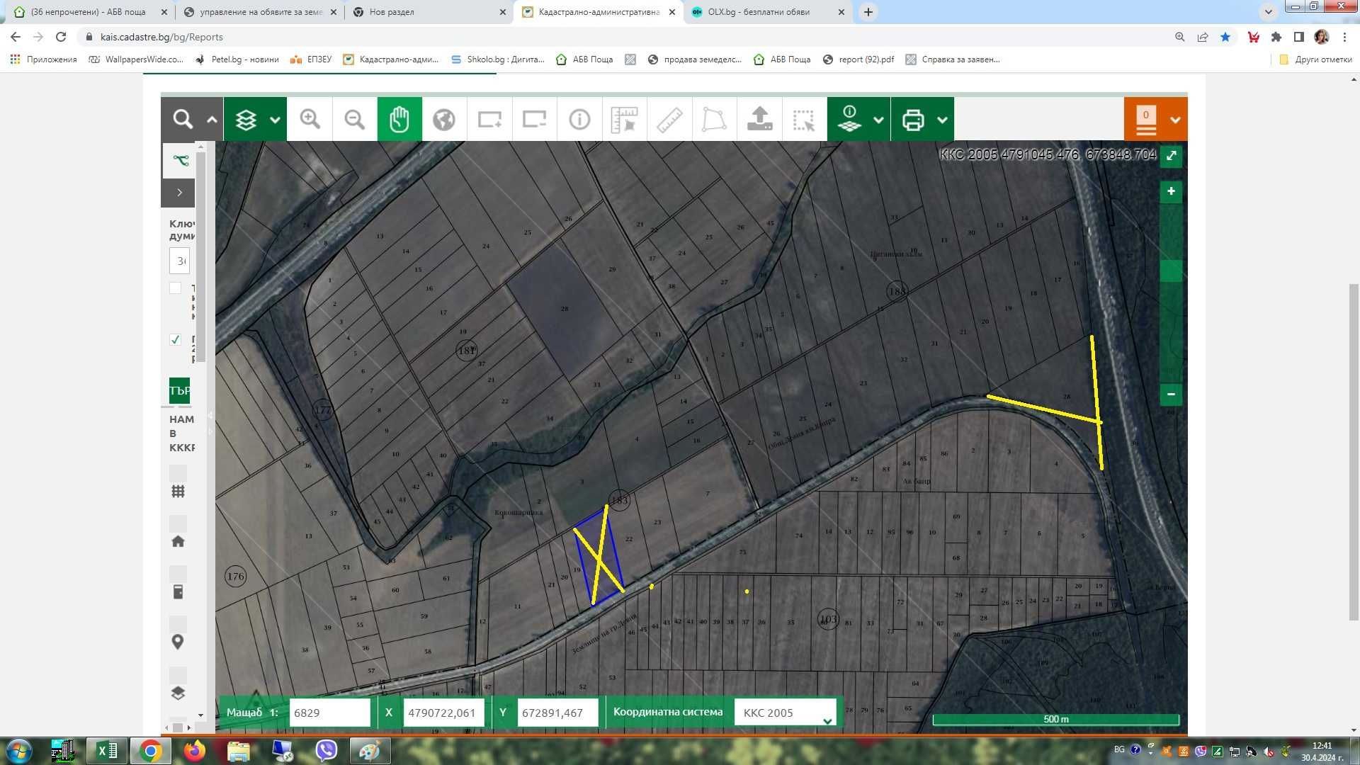This screenshot has width=1360, height=765.
Task: Select the polygon area measurement tool
Action: tap(714, 119)
